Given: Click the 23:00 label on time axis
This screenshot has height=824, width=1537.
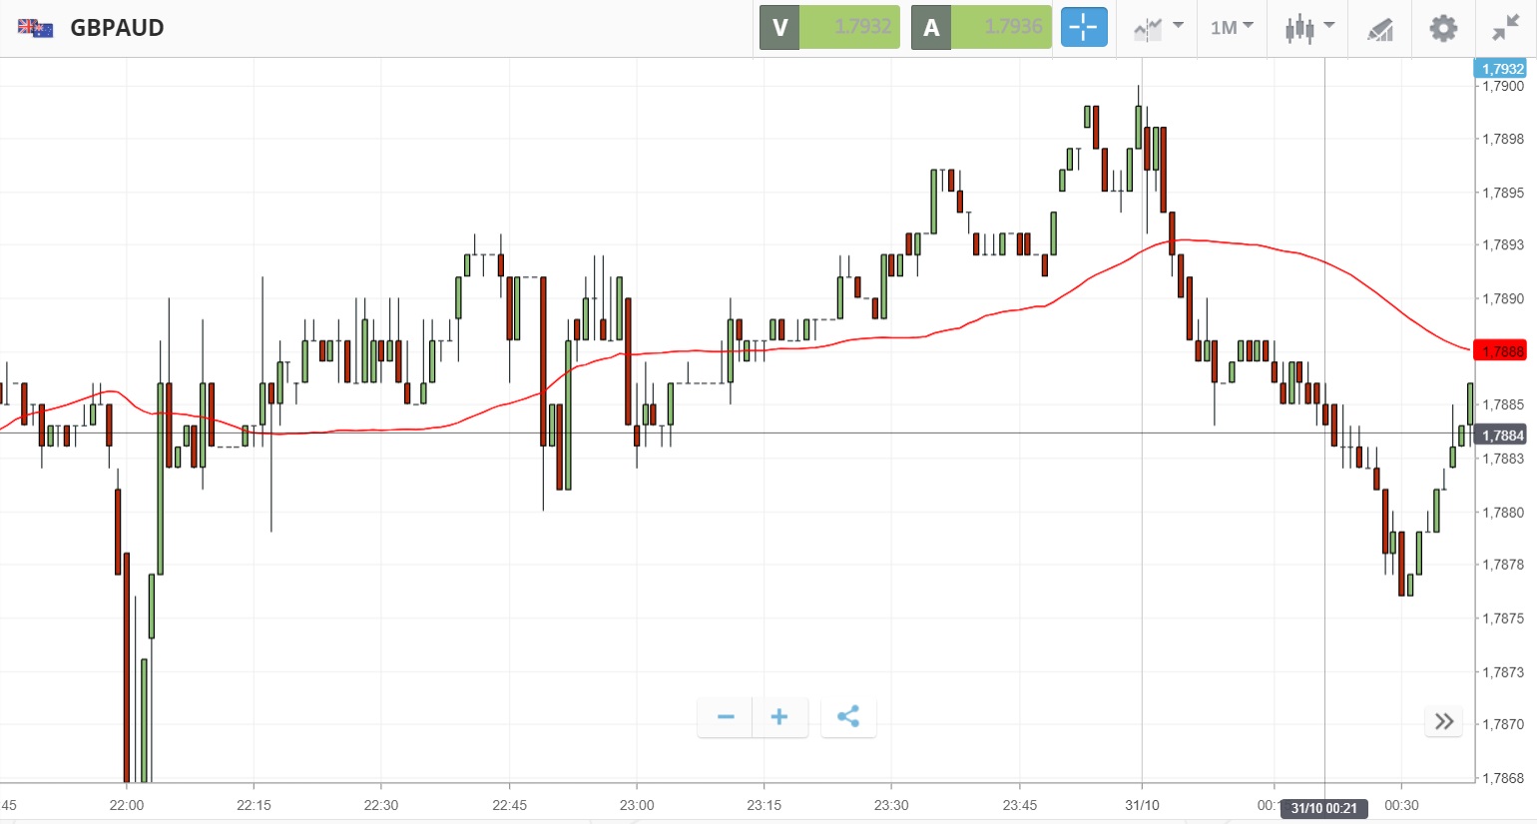Looking at the screenshot, I should (637, 805).
